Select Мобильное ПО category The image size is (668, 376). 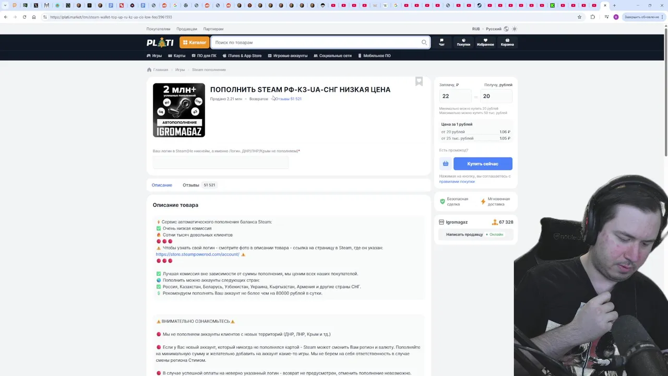[x=374, y=55]
